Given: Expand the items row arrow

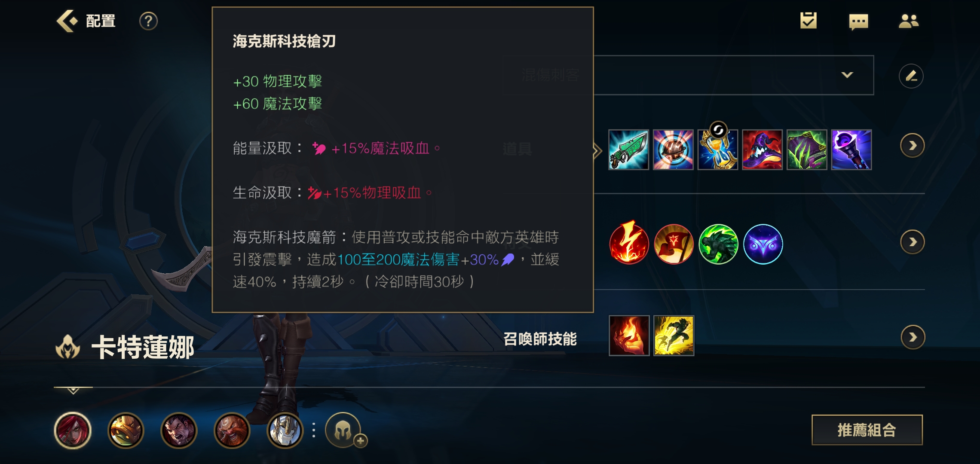Looking at the screenshot, I should coord(912,146).
